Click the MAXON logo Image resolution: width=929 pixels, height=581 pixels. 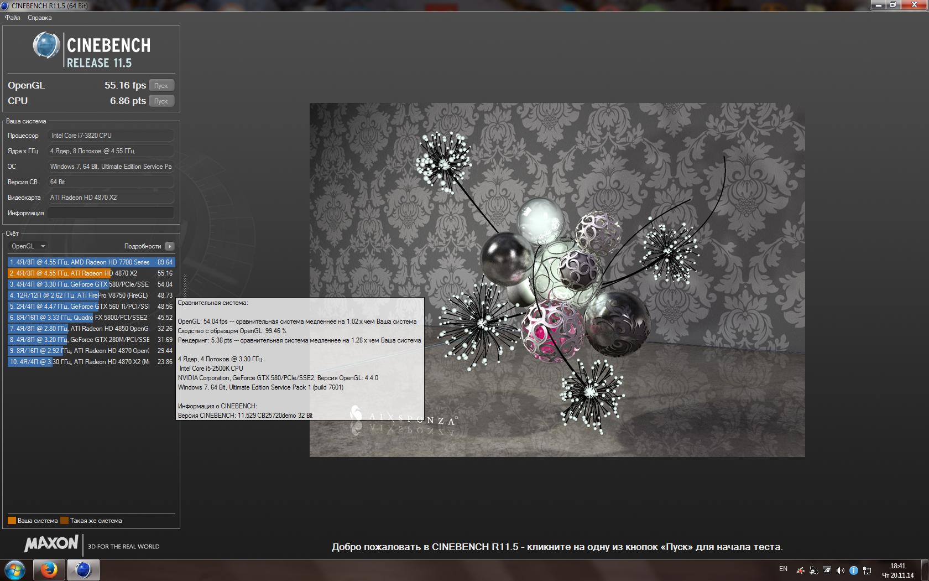(51, 544)
